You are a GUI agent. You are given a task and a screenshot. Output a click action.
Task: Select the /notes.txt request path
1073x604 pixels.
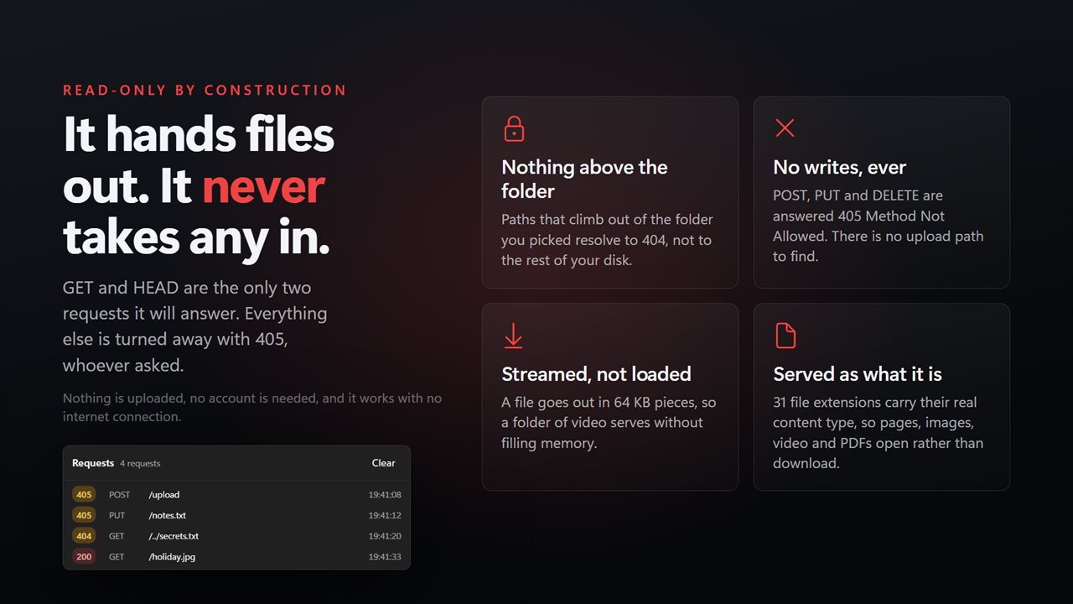click(x=167, y=515)
